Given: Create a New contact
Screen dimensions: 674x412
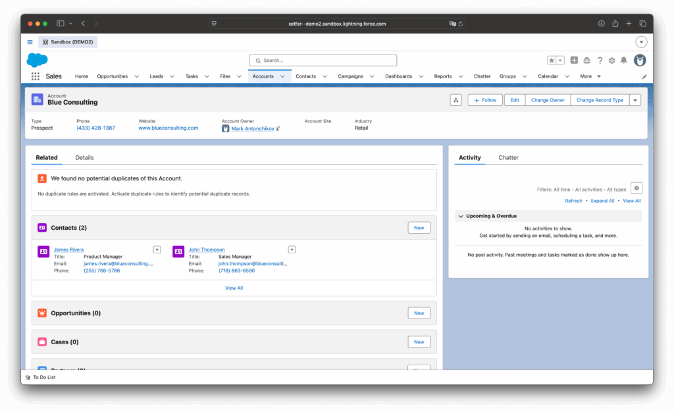Looking at the screenshot, I should point(419,228).
